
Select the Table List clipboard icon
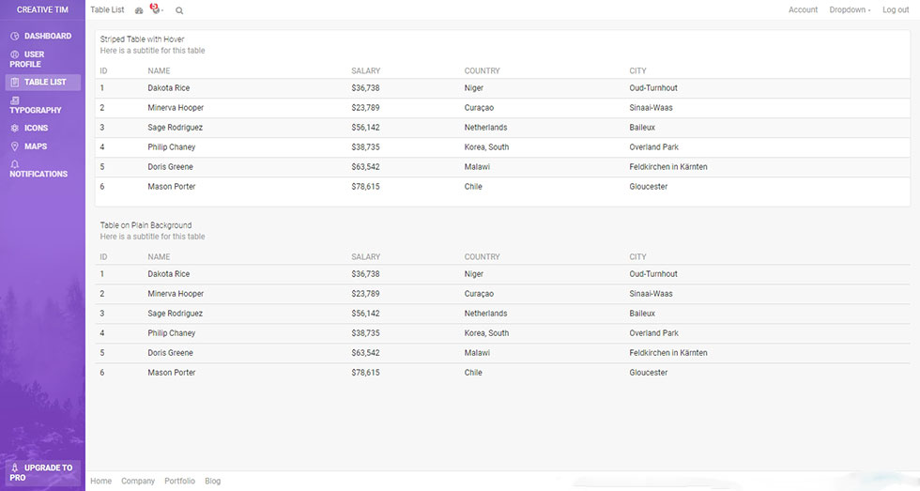[x=15, y=83]
